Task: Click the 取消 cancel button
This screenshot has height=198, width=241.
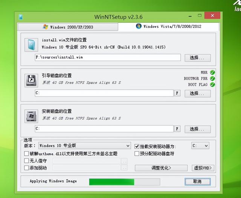Action: (198, 182)
